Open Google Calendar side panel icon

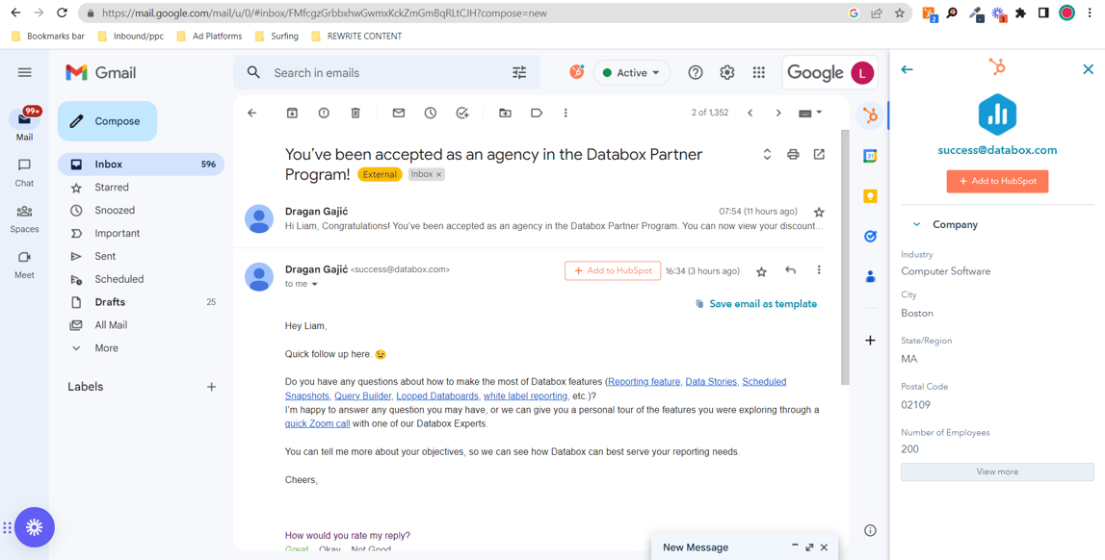pos(870,155)
